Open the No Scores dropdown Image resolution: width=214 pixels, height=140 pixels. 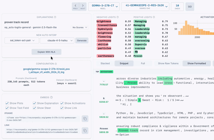point(80,27)
